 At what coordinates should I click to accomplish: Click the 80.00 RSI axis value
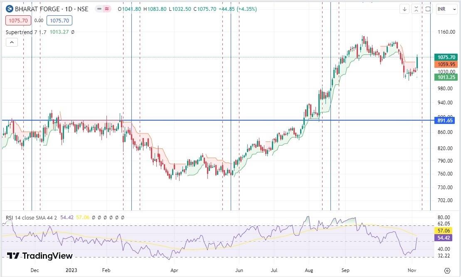[444, 218]
